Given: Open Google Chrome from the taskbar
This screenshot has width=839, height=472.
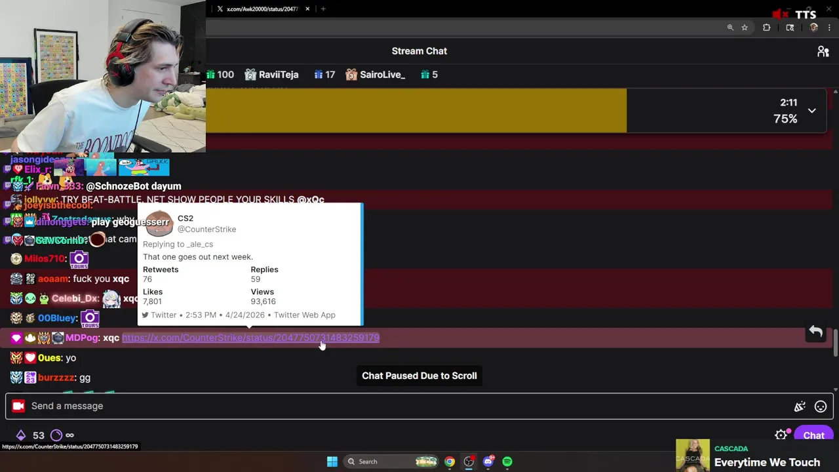Looking at the screenshot, I should pyautogui.click(x=449, y=462).
